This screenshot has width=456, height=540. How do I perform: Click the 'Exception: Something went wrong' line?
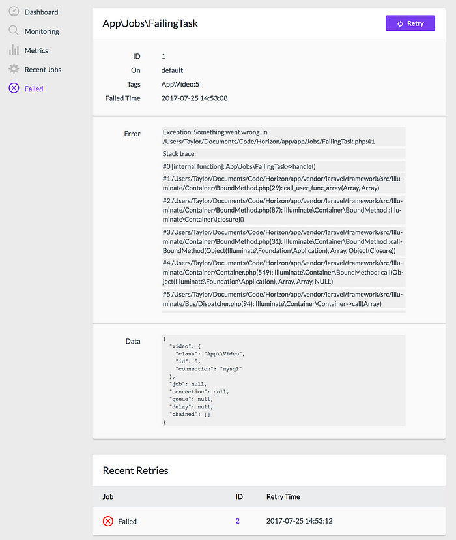click(x=283, y=137)
